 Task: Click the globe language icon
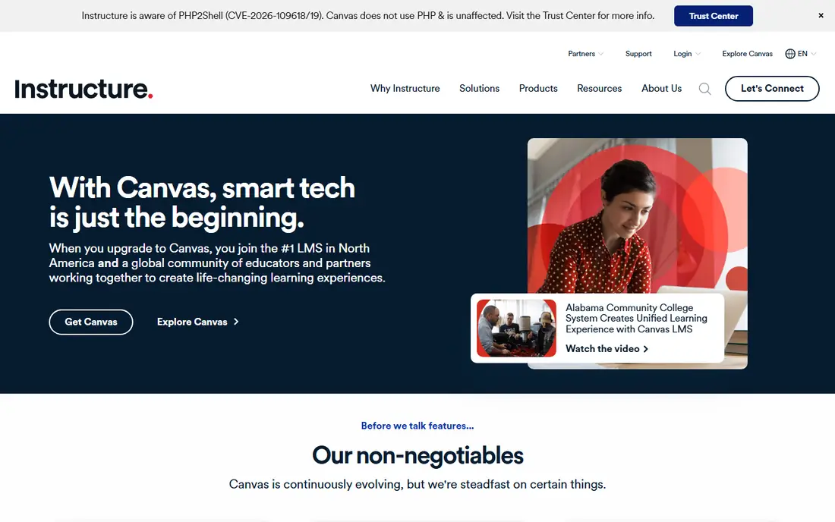pos(790,54)
